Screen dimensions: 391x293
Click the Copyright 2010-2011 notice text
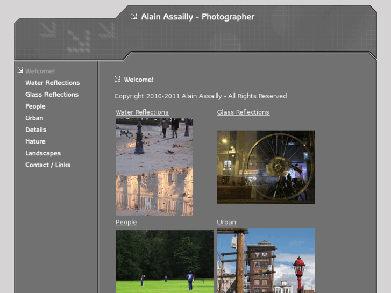tap(201, 96)
